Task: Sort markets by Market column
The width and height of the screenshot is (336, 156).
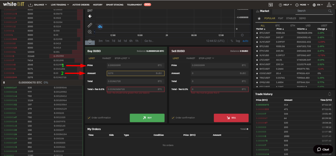Action: 261,29
